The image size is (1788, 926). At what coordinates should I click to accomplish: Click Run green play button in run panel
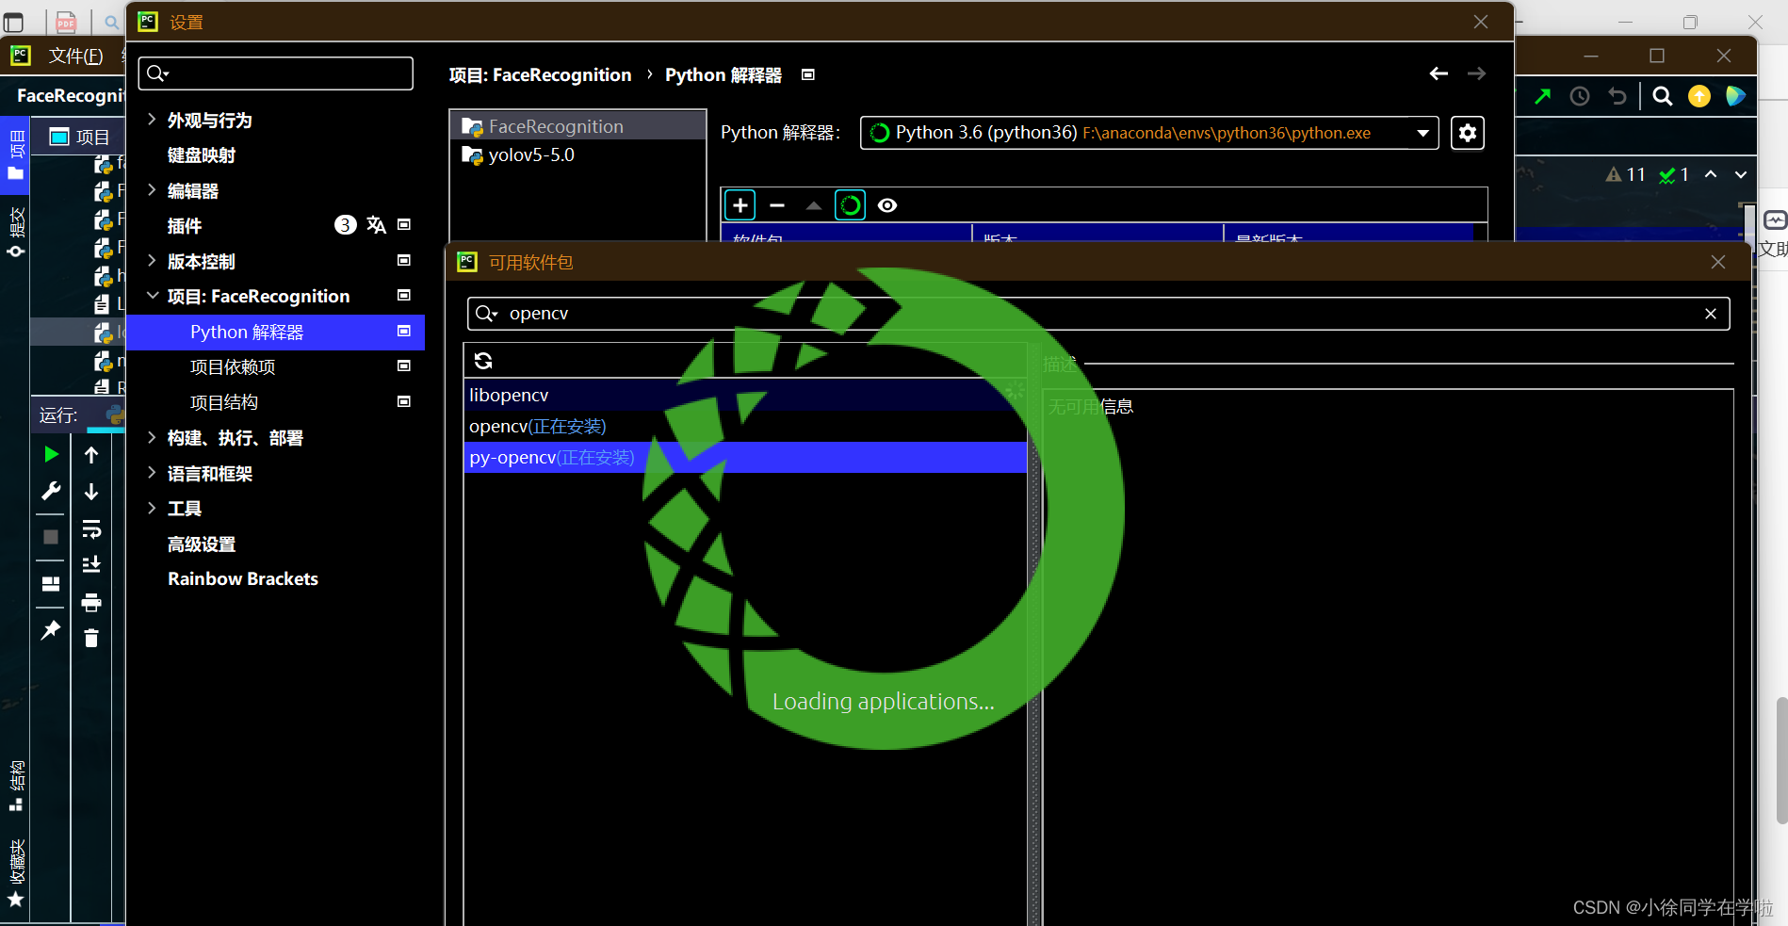52,455
